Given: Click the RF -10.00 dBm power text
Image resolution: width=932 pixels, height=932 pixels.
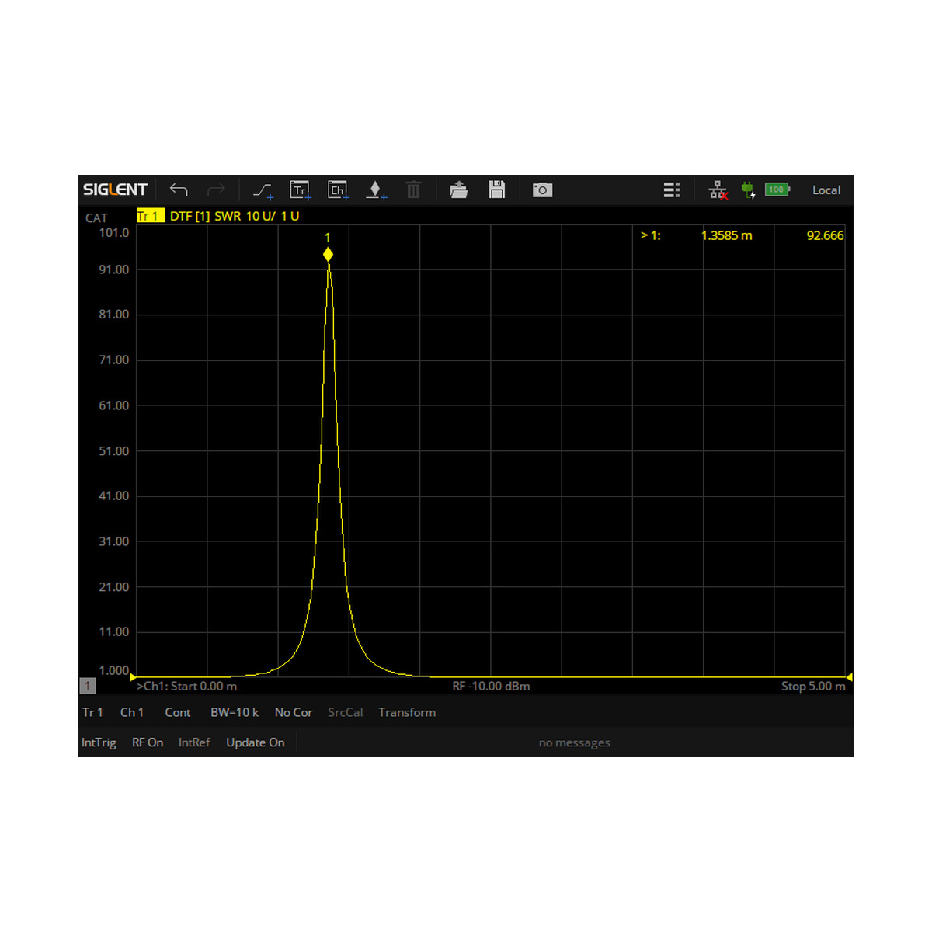Looking at the screenshot, I should click(x=492, y=687).
